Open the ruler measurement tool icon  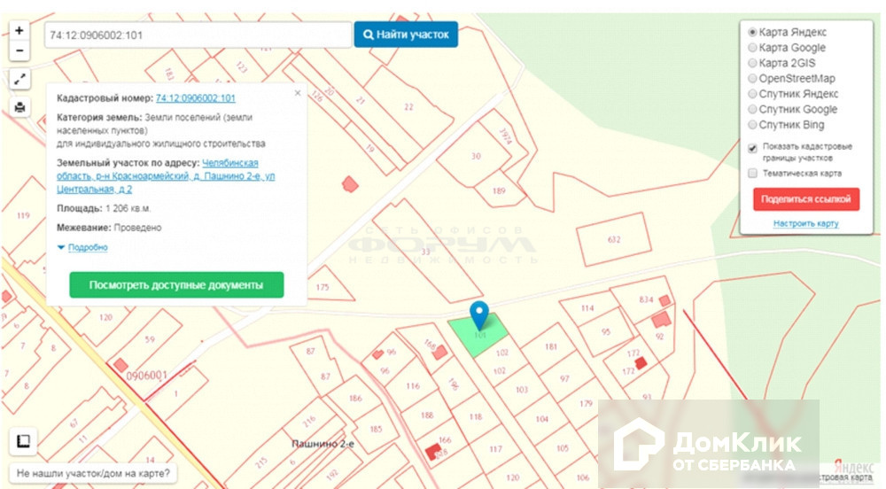coord(23,441)
